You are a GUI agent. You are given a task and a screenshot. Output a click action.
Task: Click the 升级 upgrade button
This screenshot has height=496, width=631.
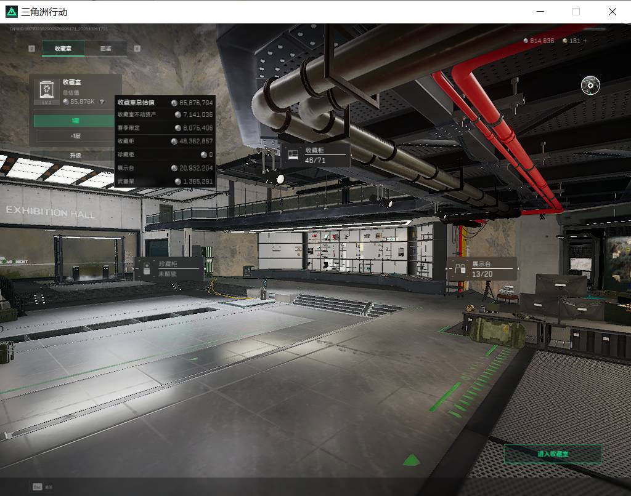click(75, 155)
